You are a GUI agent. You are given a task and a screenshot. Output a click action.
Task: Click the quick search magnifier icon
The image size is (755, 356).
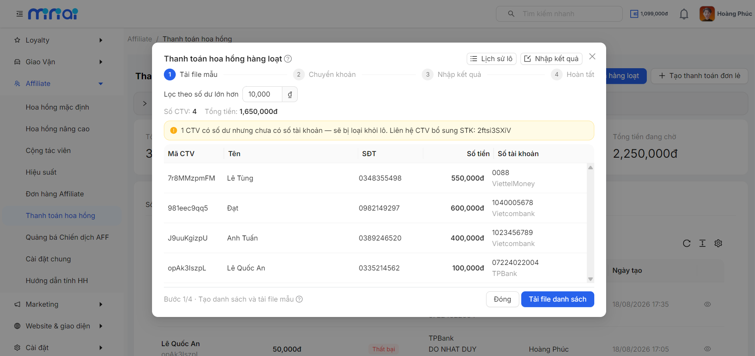tap(511, 14)
